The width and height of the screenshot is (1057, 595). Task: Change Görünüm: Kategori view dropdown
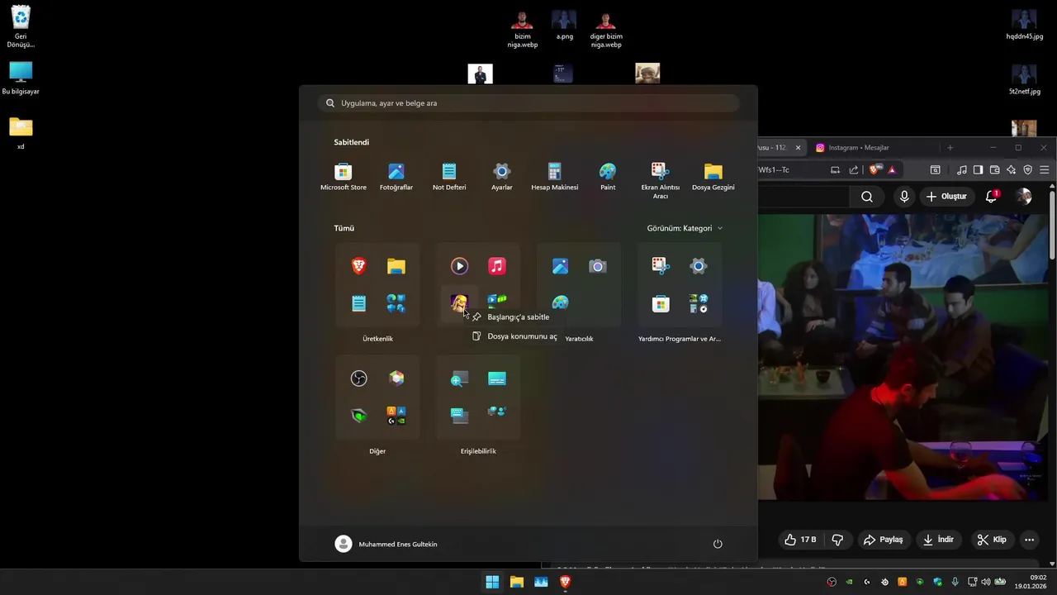[685, 228]
